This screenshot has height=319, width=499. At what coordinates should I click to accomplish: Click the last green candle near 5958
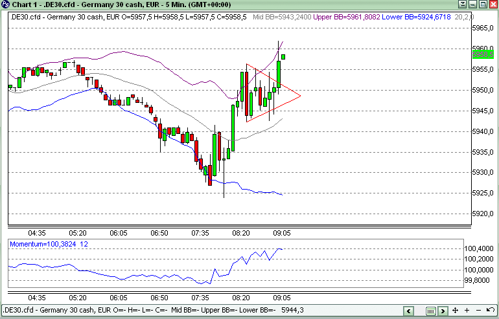point(283,57)
